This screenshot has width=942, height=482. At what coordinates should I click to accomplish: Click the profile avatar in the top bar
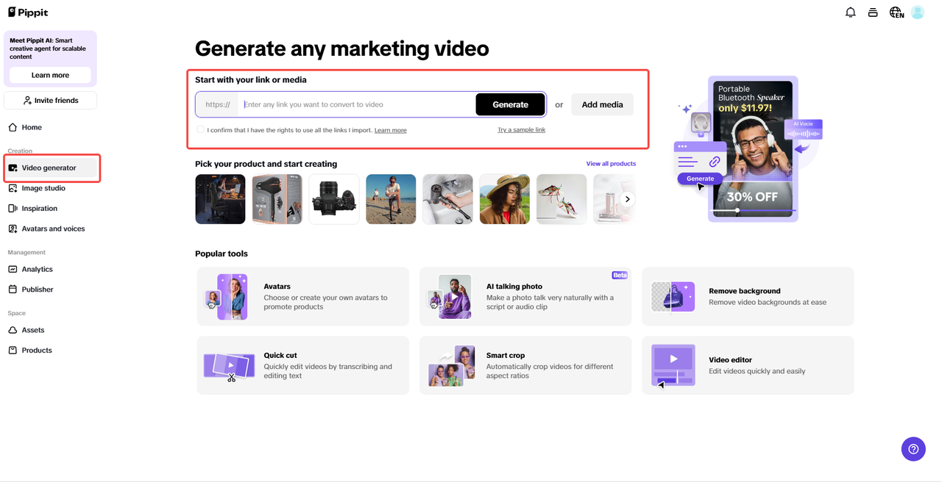click(x=917, y=12)
